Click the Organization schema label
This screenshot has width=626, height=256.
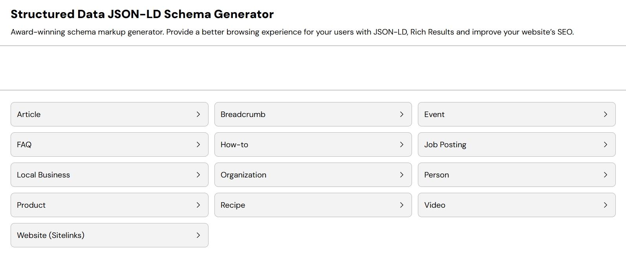point(243,175)
